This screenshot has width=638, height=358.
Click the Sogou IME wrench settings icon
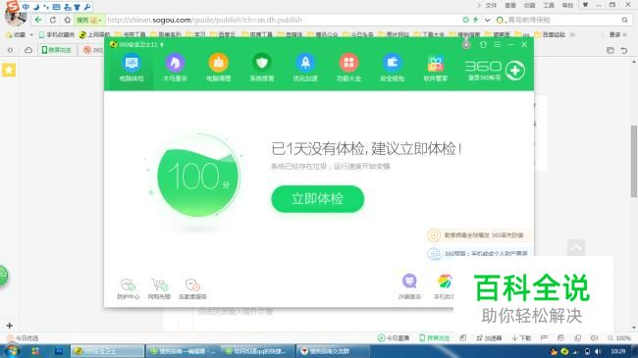[86, 7]
